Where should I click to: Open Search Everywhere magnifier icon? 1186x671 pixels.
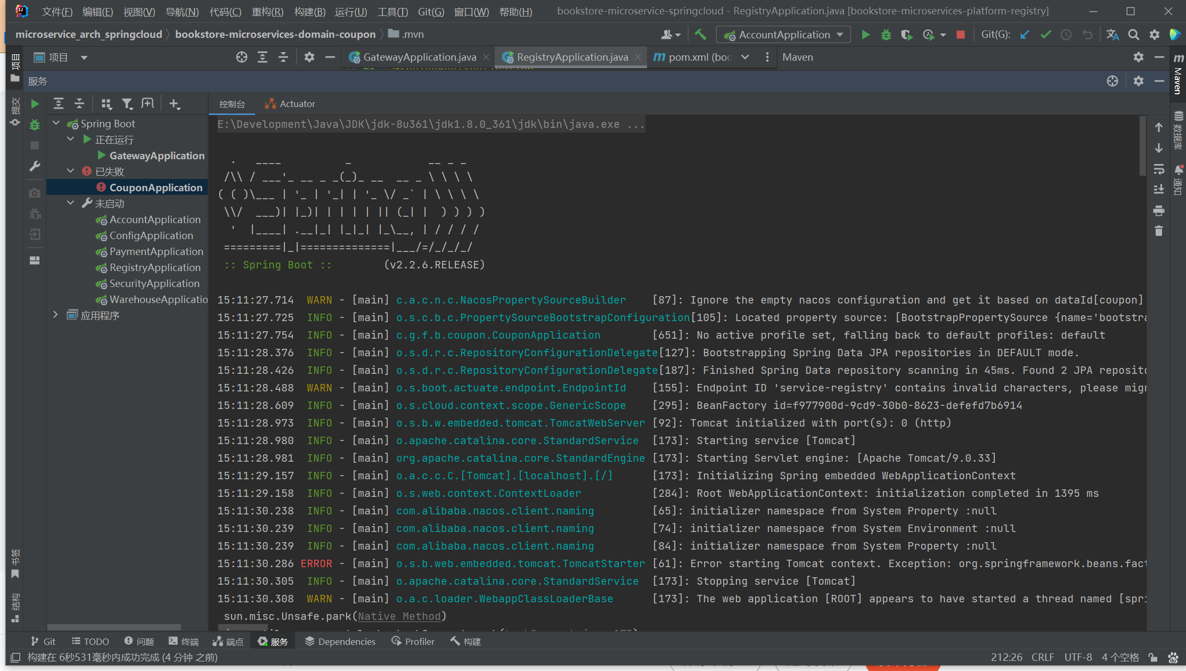coord(1134,35)
